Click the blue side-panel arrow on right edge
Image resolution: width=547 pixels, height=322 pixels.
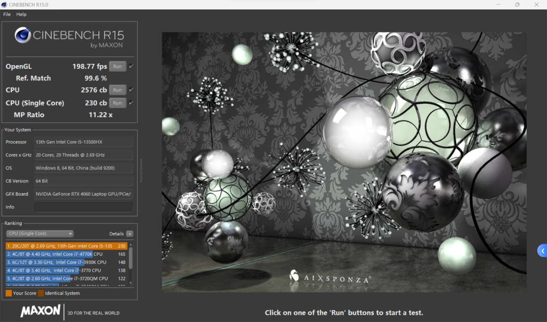coord(542,251)
